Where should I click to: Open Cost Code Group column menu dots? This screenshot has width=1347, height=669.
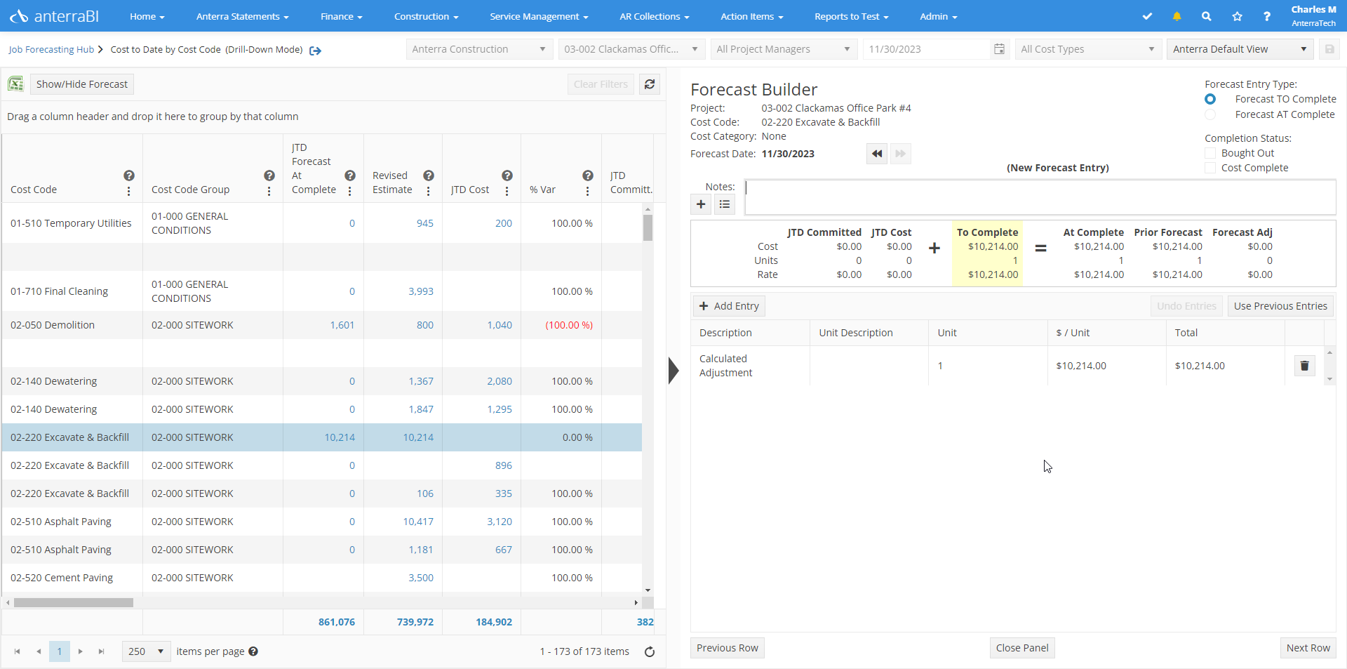pos(269,191)
